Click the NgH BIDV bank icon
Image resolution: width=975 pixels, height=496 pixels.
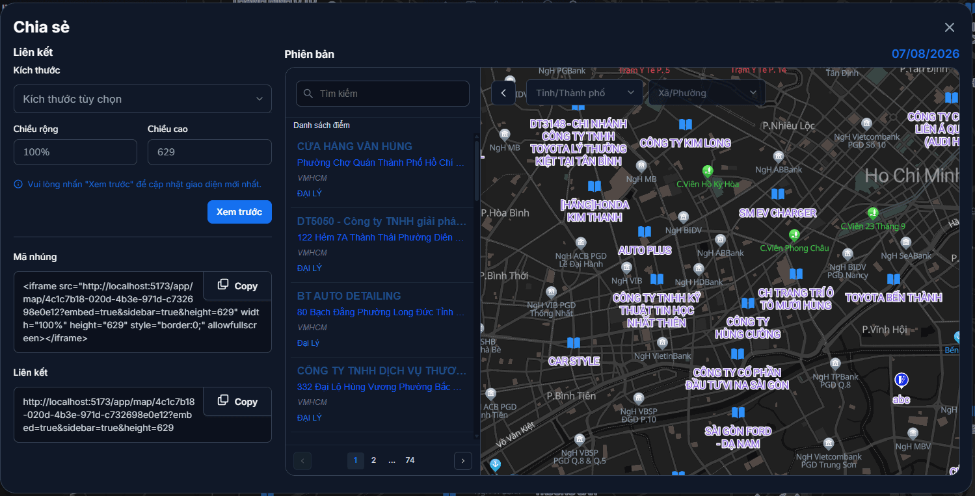683,217
